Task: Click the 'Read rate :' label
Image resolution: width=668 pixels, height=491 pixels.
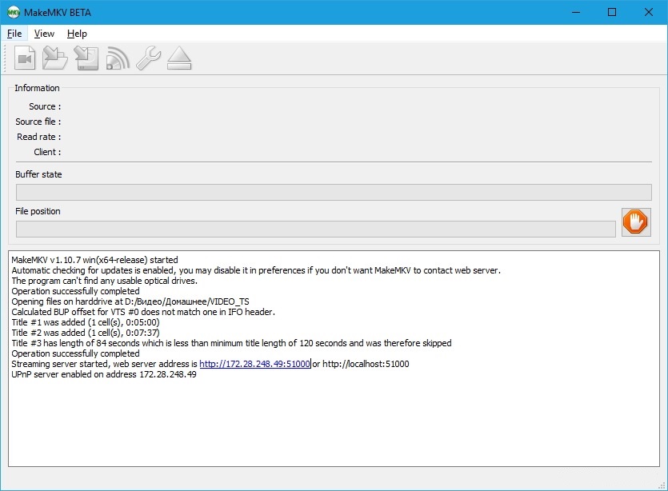Action: click(x=38, y=137)
